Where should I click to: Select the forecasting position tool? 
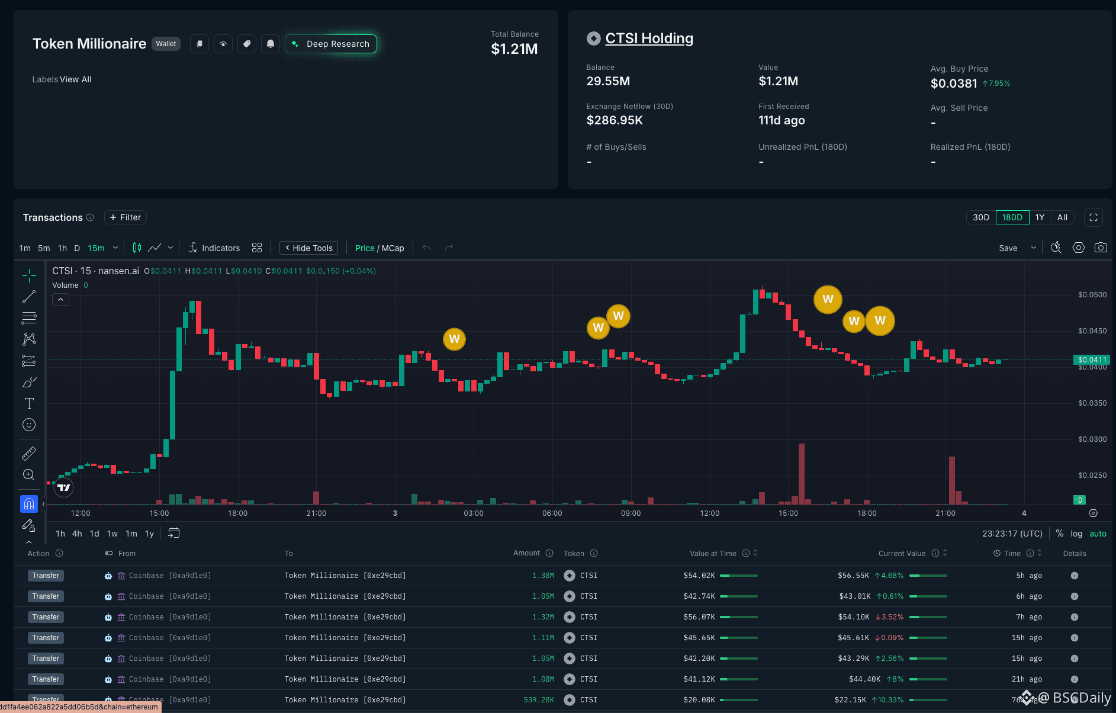[x=29, y=361]
